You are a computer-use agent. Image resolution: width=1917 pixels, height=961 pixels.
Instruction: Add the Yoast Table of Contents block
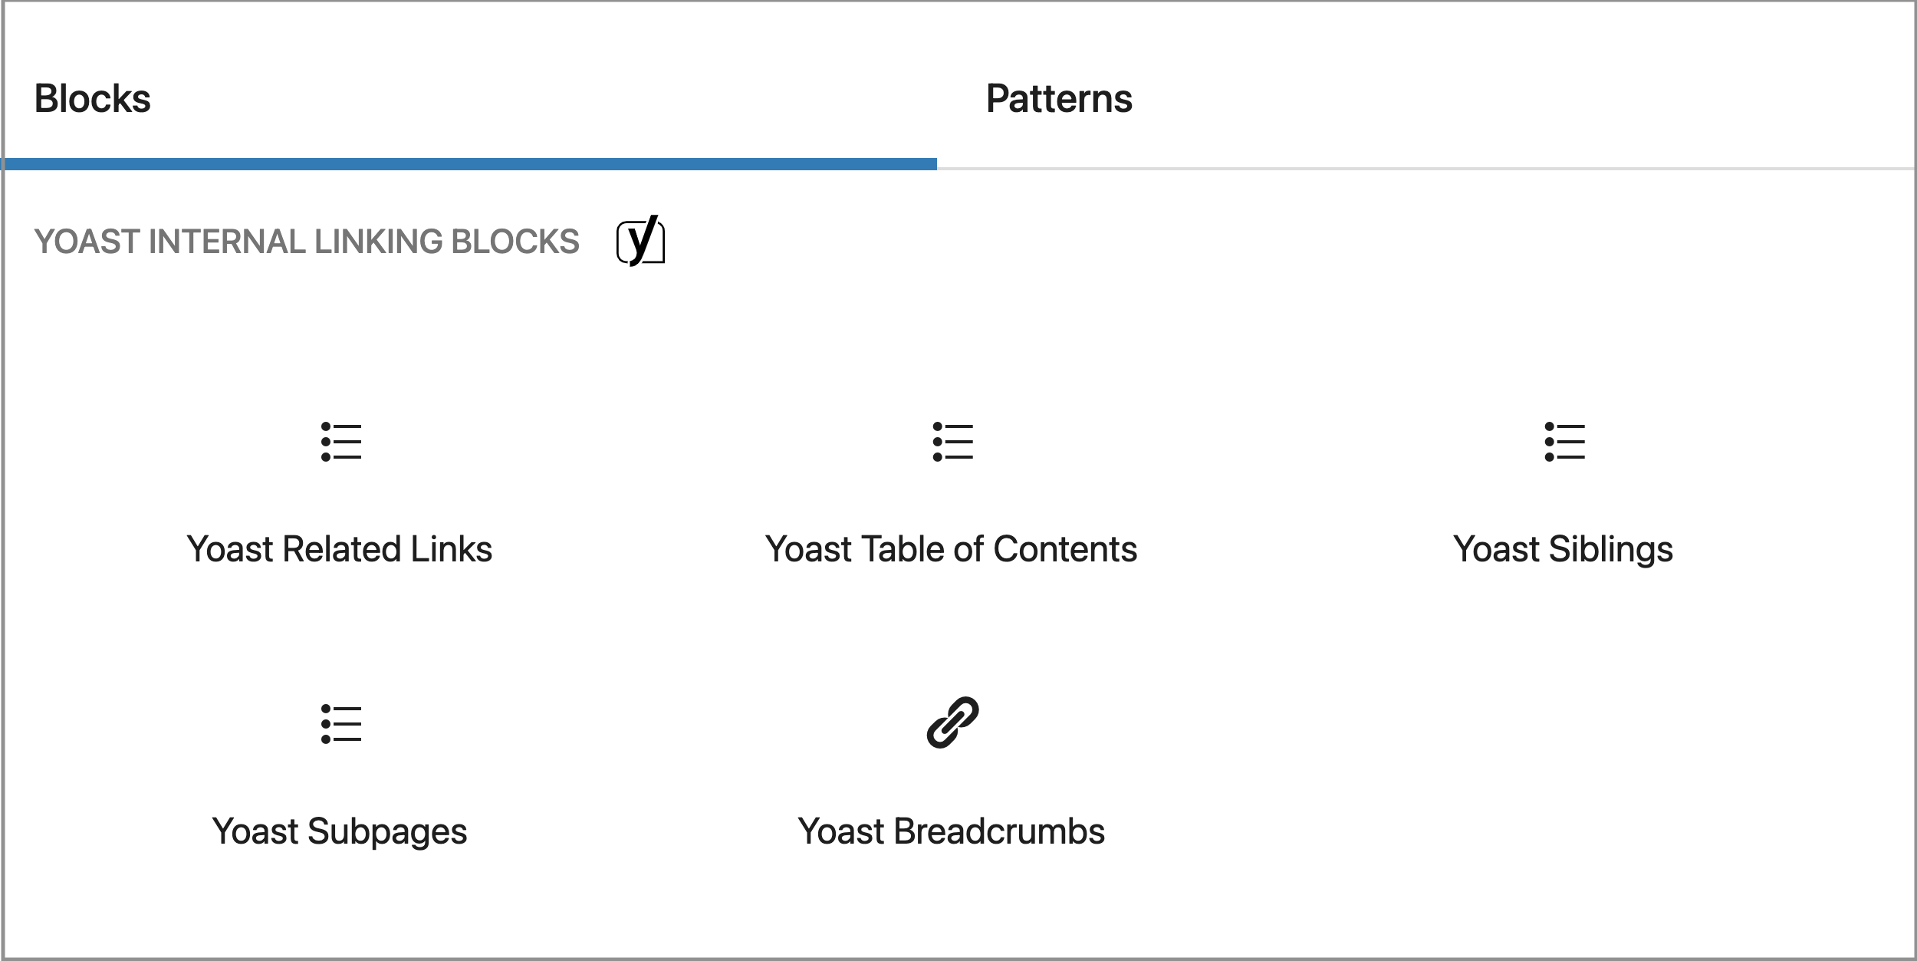pyautogui.click(x=952, y=491)
